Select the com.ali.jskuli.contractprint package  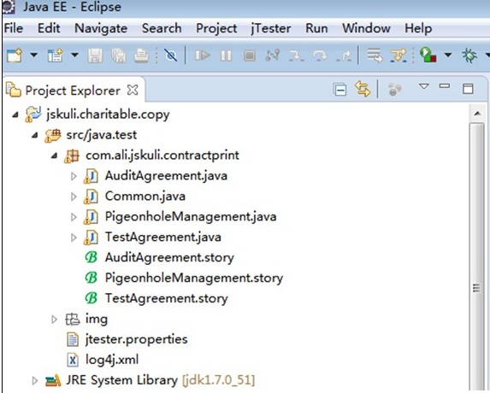click(162, 155)
